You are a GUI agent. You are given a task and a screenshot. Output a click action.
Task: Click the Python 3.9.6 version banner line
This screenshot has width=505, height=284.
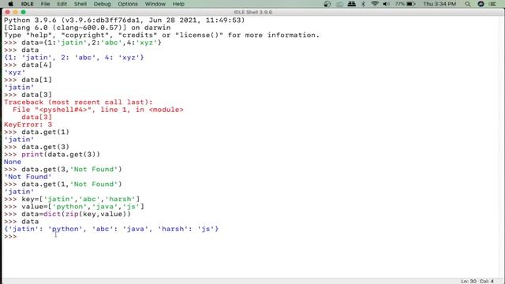point(125,20)
